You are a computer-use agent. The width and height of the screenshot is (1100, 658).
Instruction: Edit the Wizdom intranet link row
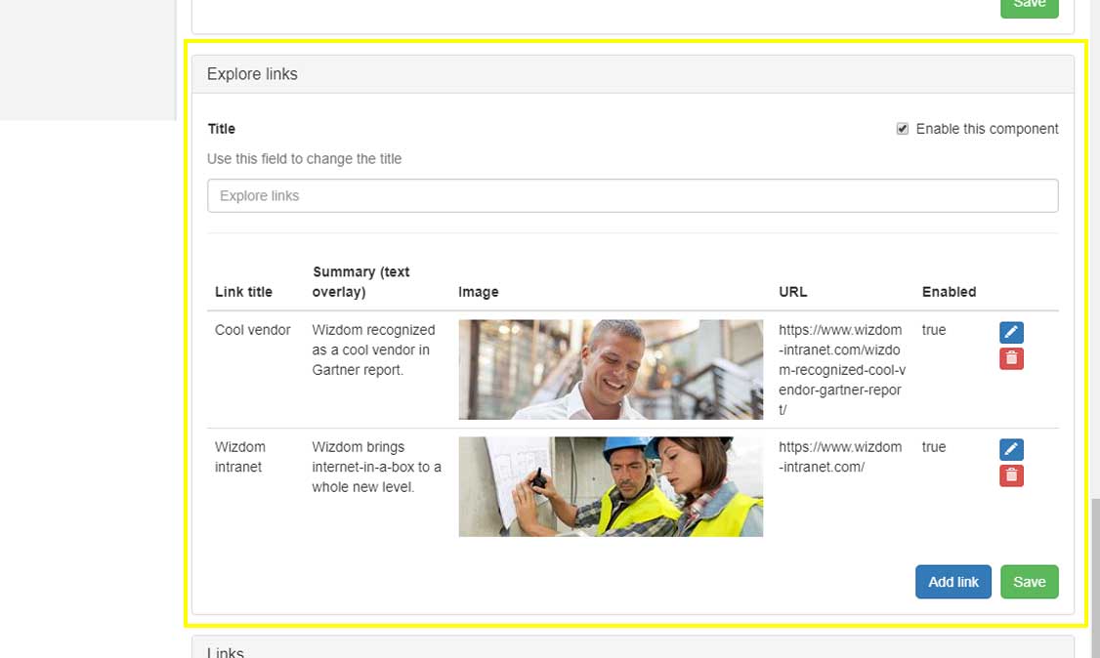[1011, 449]
